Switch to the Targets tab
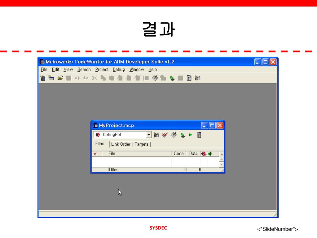This screenshot has width=317, height=238. coord(142,144)
